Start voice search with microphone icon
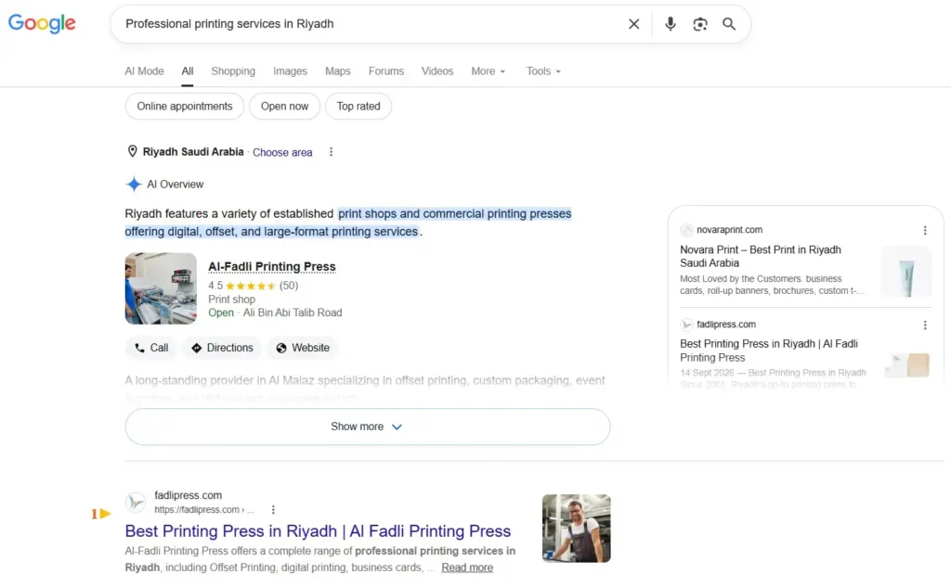 (671, 23)
